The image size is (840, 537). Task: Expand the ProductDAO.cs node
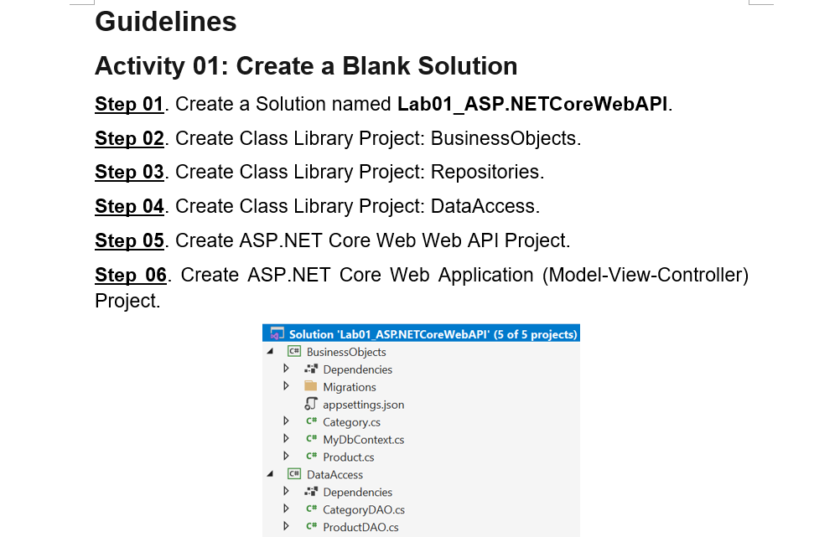pos(286,527)
